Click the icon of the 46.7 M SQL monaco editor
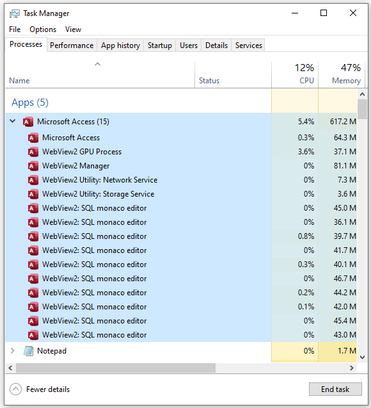 click(x=33, y=279)
